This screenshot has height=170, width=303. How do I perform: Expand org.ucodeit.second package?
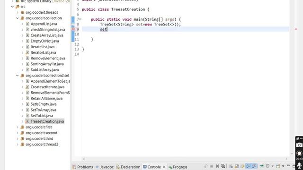(x=18, y=133)
